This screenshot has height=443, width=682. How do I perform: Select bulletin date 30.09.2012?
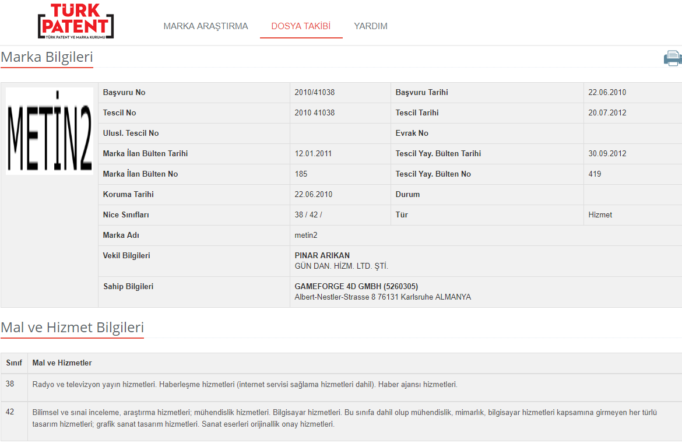pos(607,153)
